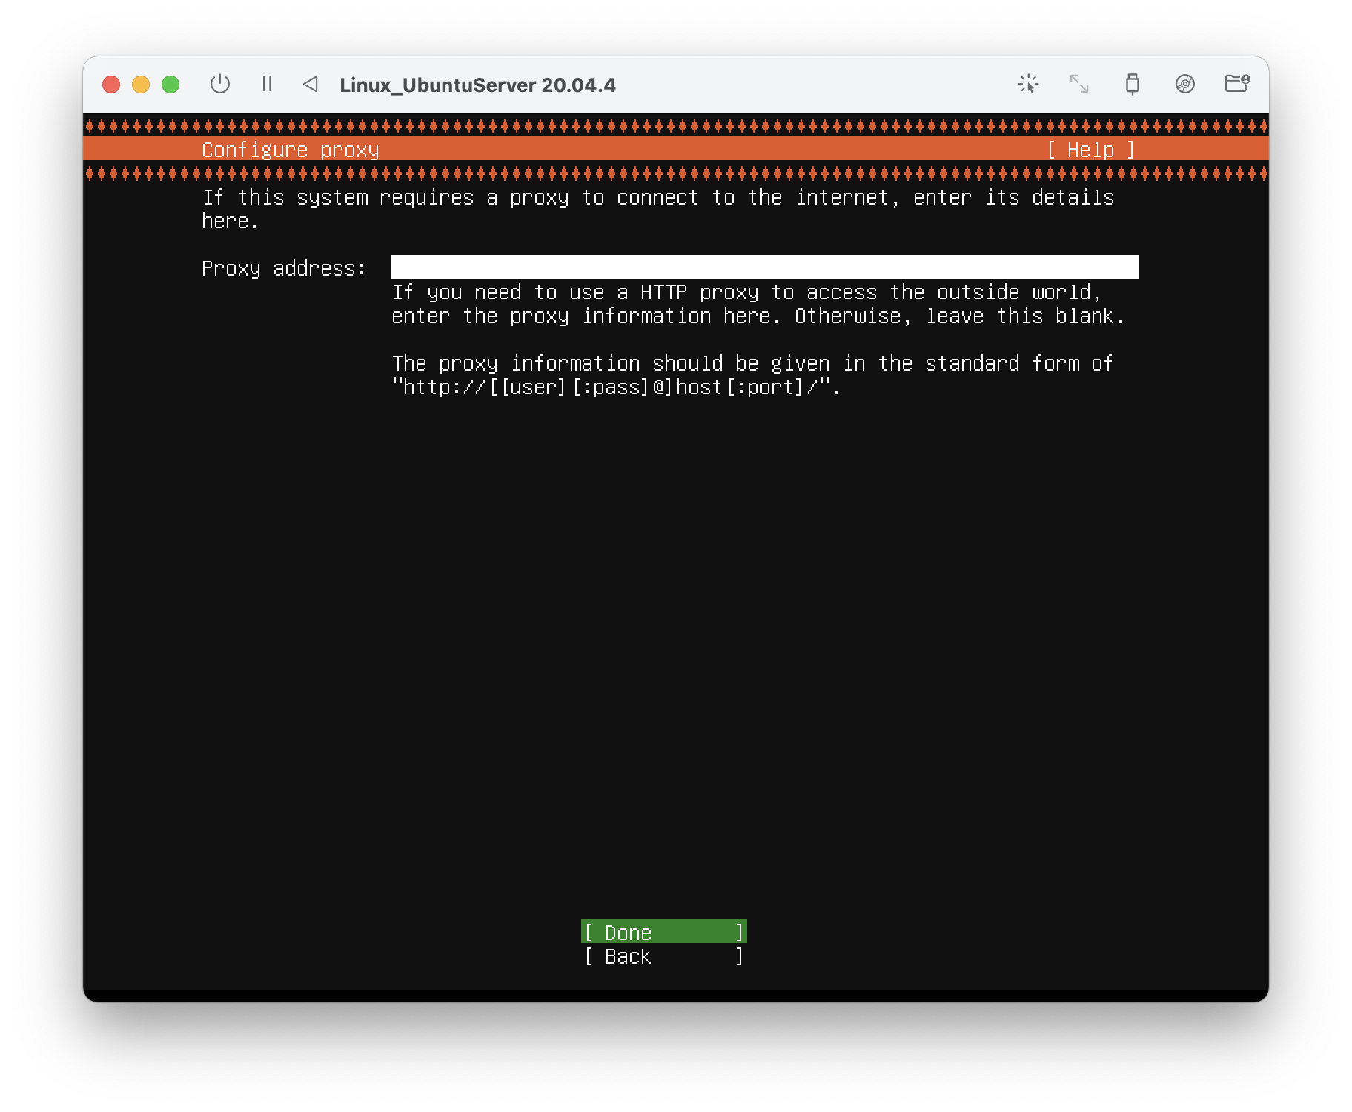Click the left-pointing triangle icon in the title bar
1352x1112 pixels.
311,85
